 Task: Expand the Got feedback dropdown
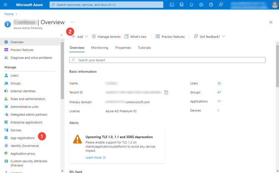coord(209,37)
